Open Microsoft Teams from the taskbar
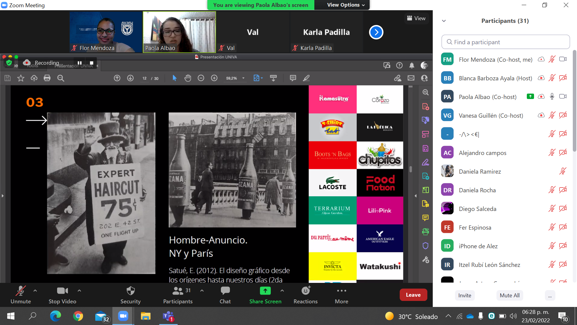 168,316
